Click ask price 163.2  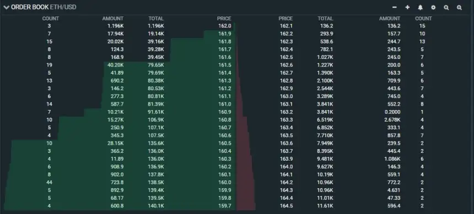286,112
